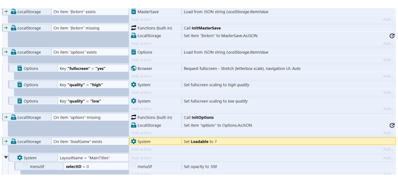Click the MasterSave dictionary icon in actions
The height and width of the screenshot is (183, 398).
(x=133, y=11)
